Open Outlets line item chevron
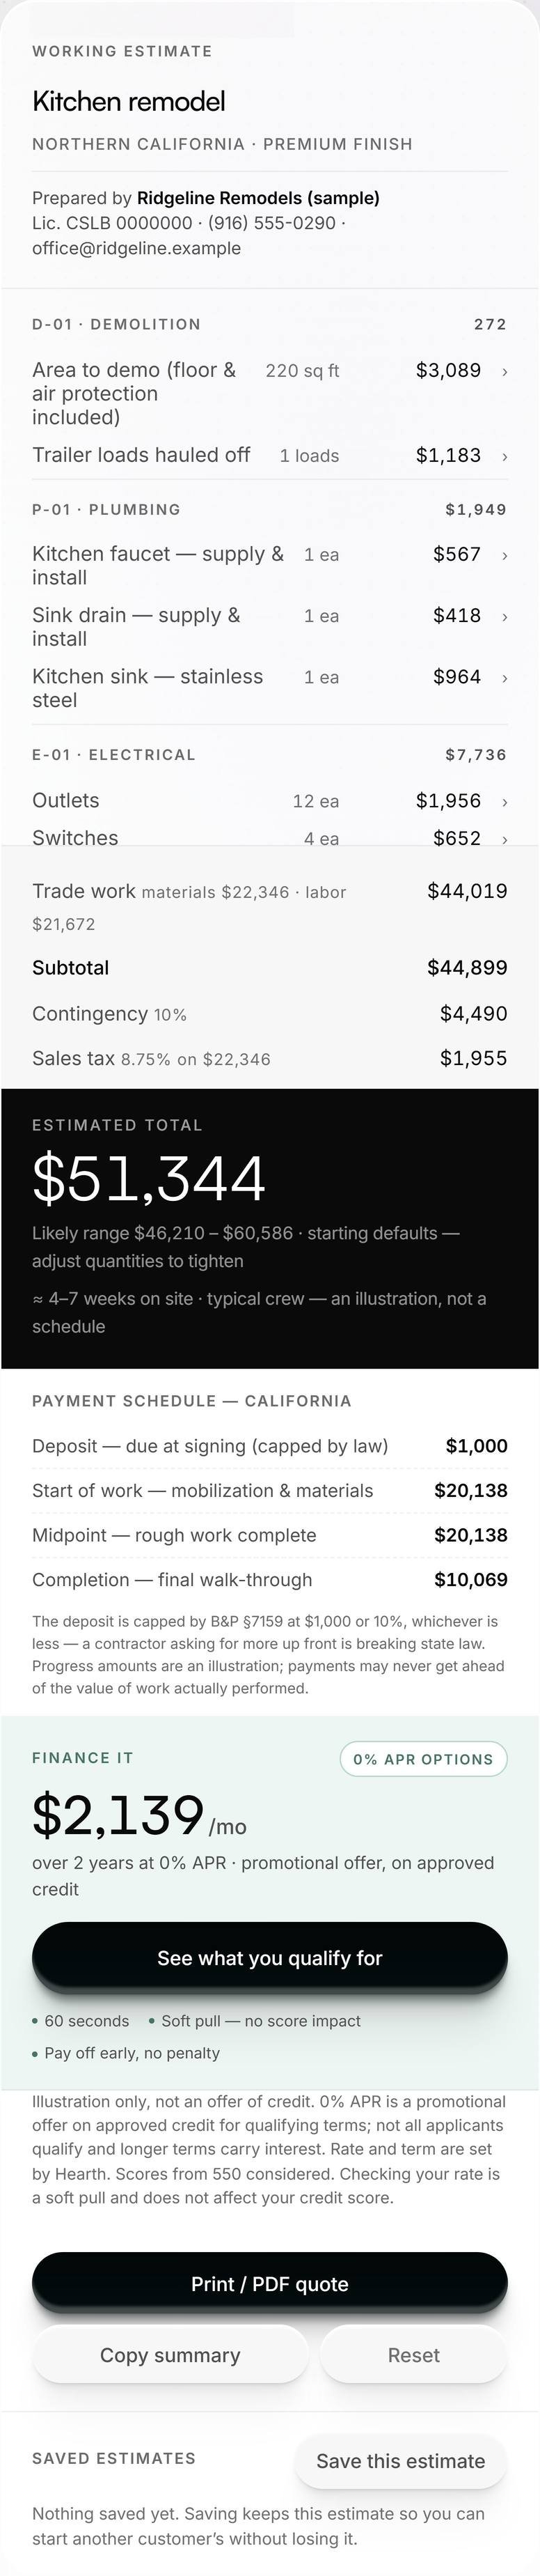Viewport: 540px width, 2576px height. [504, 801]
